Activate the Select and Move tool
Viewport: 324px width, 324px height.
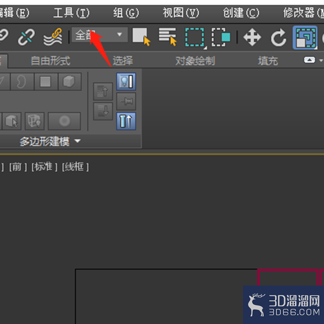click(252, 37)
